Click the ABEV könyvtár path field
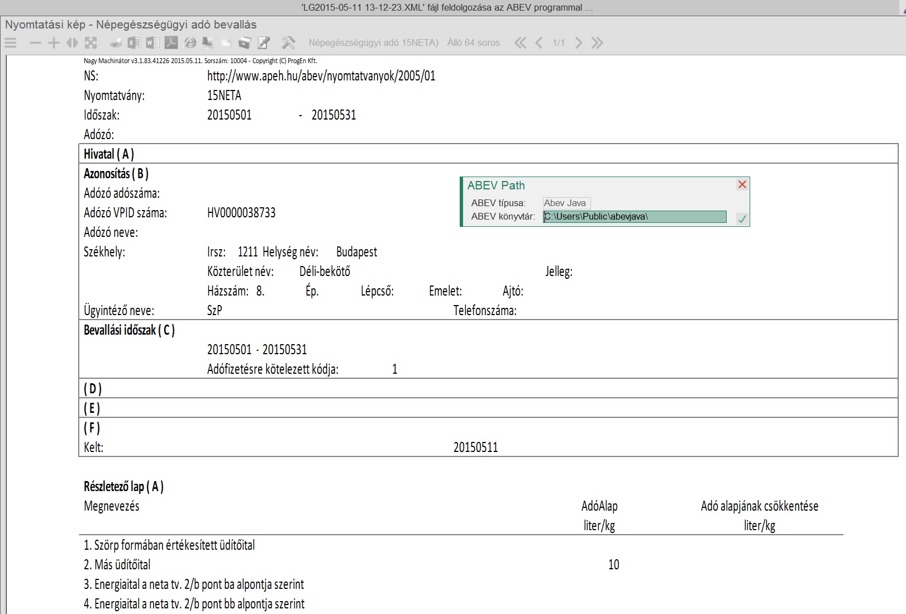 click(635, 217)
